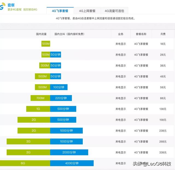The image size is (175, 170).
Task: Click 来电显示 in the 238元 row
Action: click(121, 131)
